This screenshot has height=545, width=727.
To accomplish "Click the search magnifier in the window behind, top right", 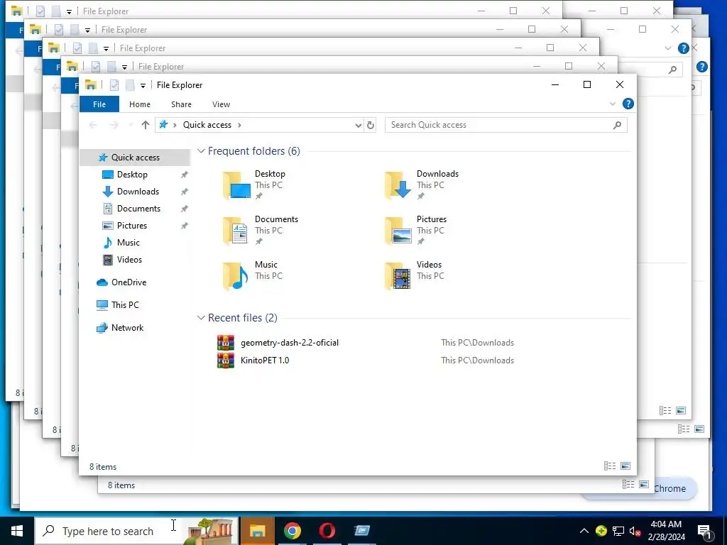I will point(672,70).
